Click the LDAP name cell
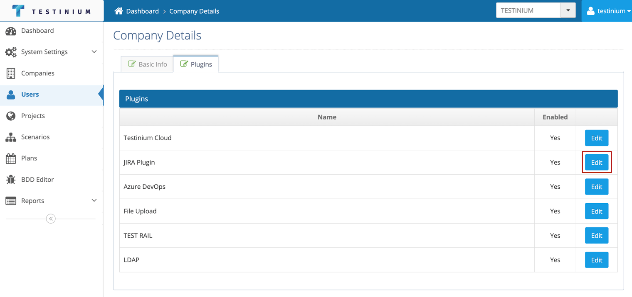Image resolution: width=632 pixels, height=297 pixels. point(327,260)
